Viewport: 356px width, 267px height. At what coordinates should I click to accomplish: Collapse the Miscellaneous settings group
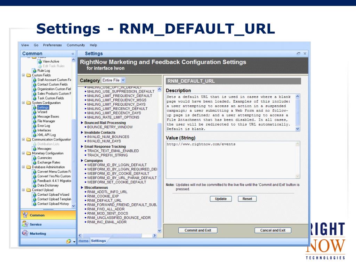point(82,188)
